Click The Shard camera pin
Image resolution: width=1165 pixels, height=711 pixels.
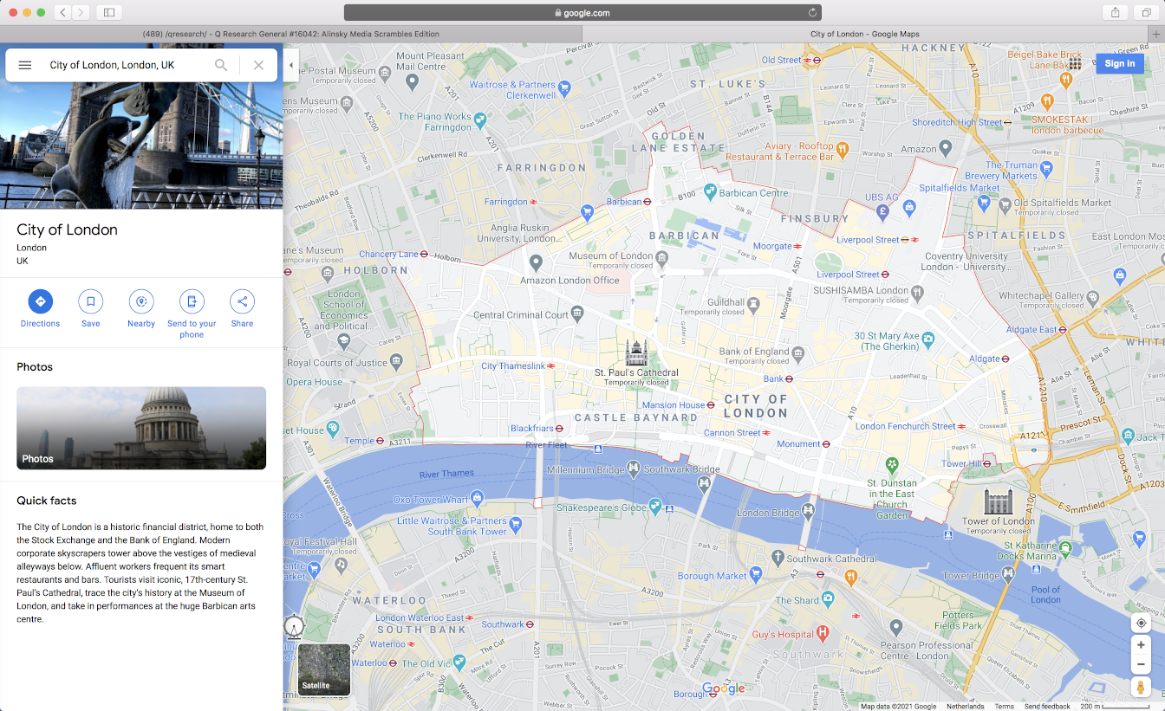pyautogui.click(x=828, y=598)
